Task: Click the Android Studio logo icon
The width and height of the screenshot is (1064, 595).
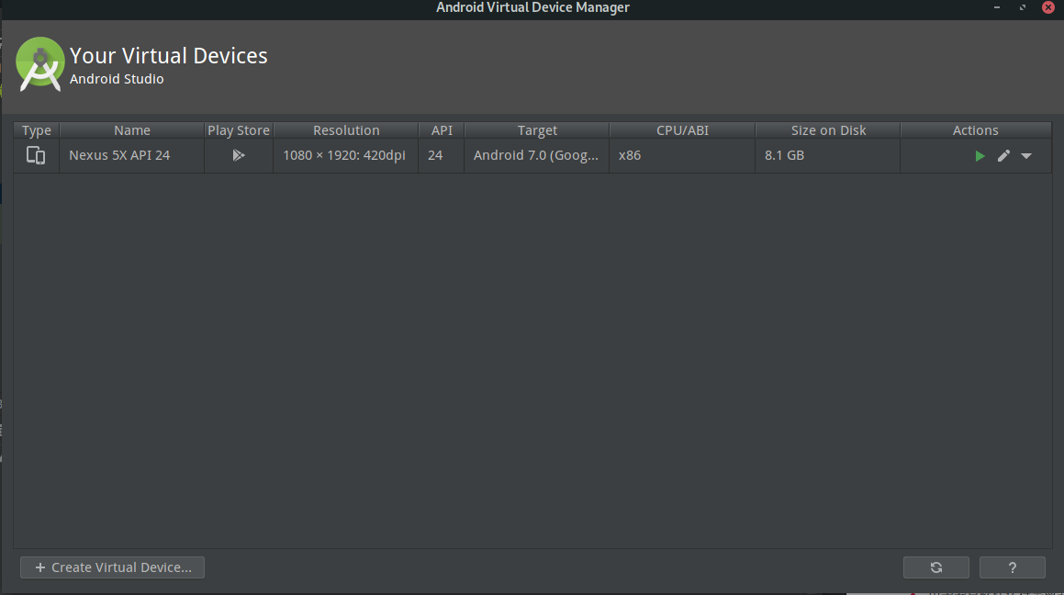Action: click(x=40, y=64)
